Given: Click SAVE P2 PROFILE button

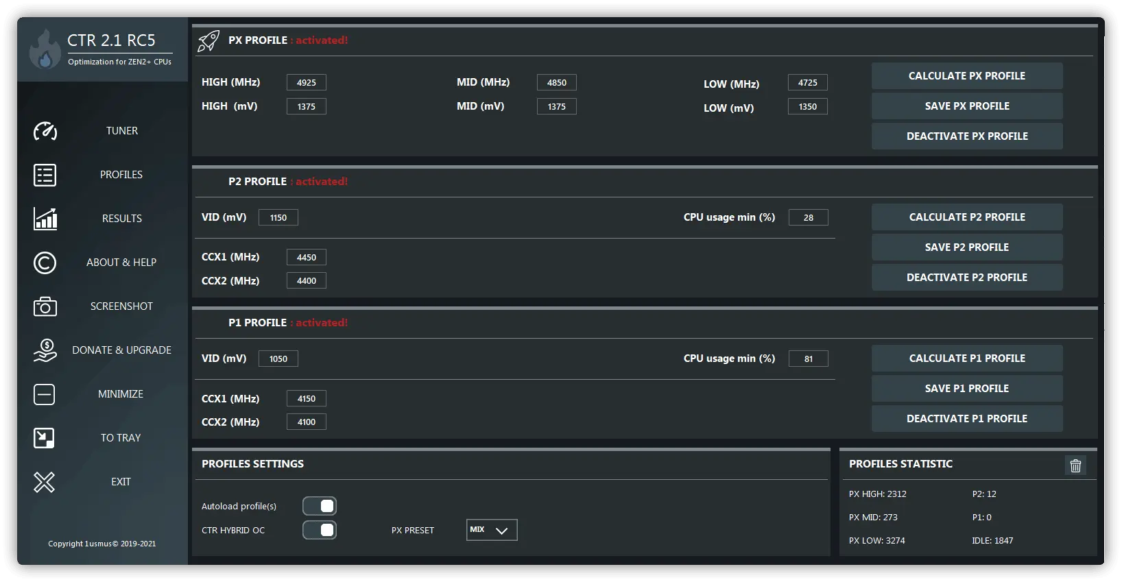Looking at the screenshot, I should (967, 247).
